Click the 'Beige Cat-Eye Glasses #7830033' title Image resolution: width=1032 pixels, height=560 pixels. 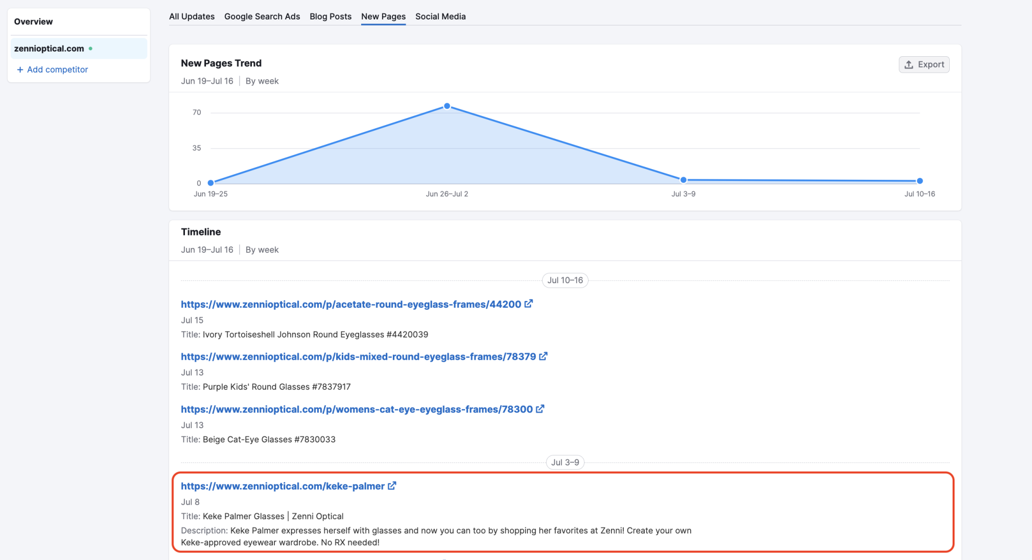point(269,439)
